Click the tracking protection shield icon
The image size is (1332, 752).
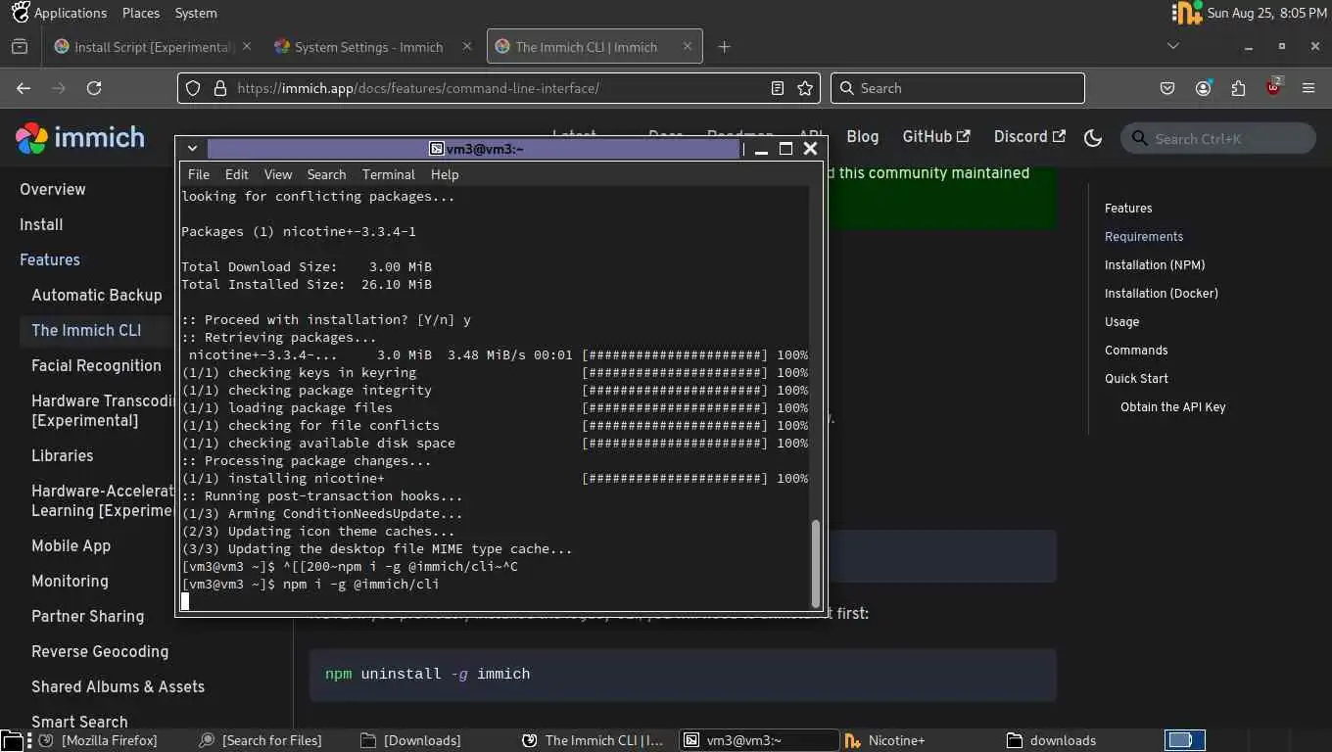[193, 88]
